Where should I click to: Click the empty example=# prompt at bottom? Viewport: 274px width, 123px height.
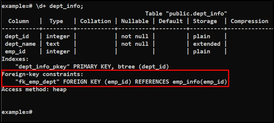coord(17,112)
